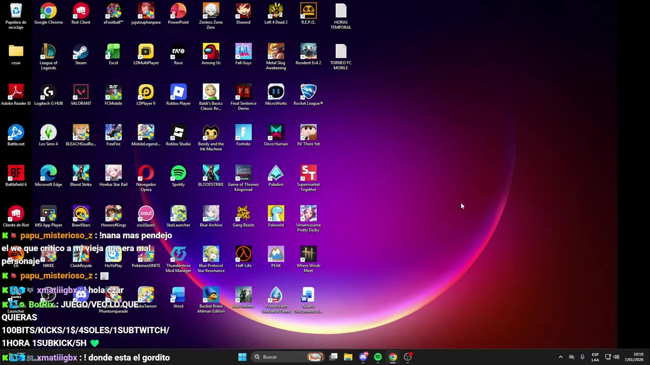Viewport: 650px width, 365px height.
Task: Select the PowerPoint desktop shortcut
Action: click(x=178, y=14)
